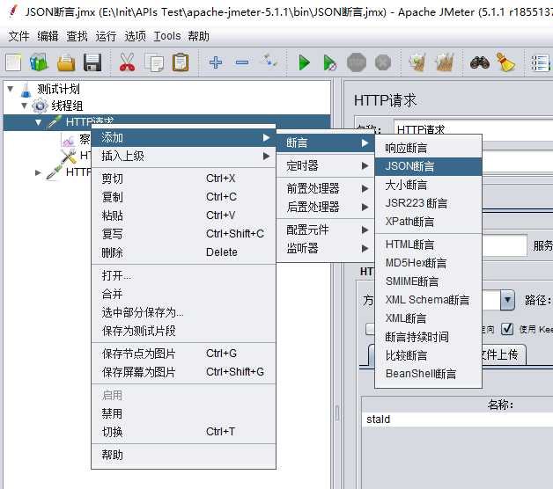Save the test plan with the floppy disk icon
The width and height of the screenshot is (553, 489).
92,62
